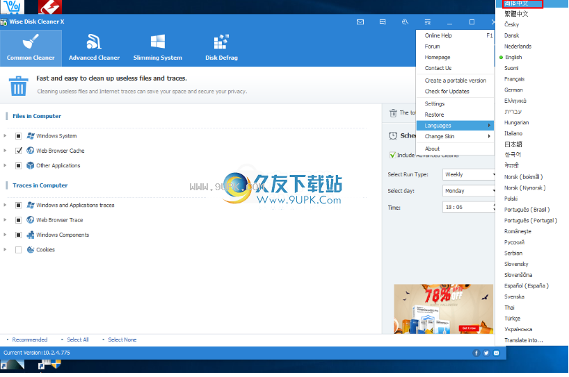The height and width of the screenshot is (377, 569).
Task: Expand the Cookies row
Action: (x=5, y=249)
